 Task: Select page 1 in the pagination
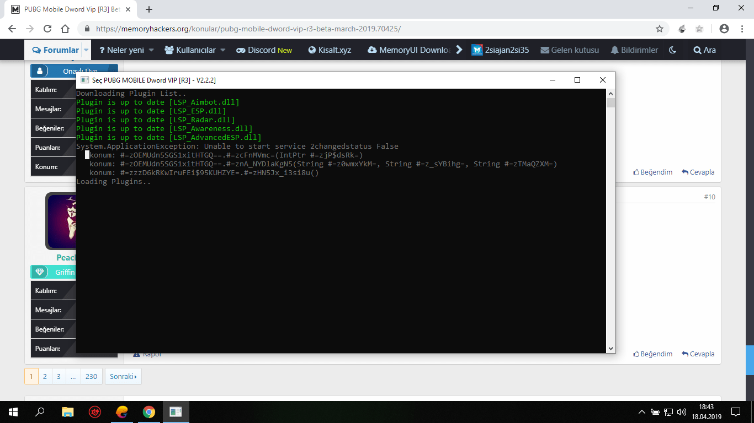click(x=31, y=377)
